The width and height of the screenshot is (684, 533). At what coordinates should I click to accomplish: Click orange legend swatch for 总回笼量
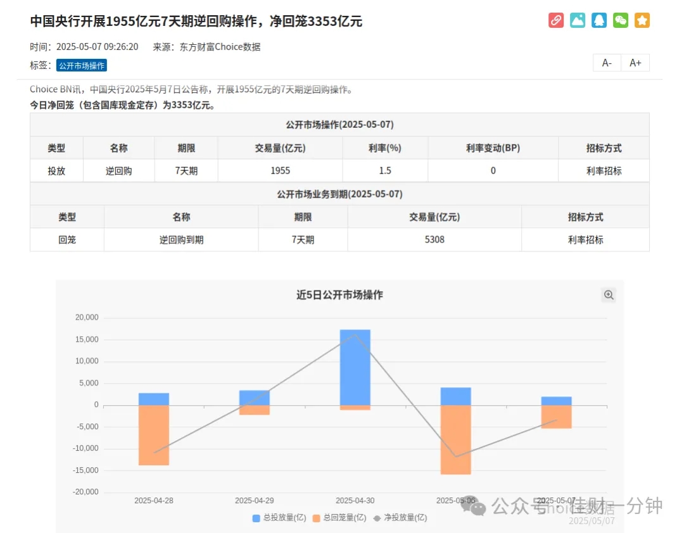click(x=316, y=518)
